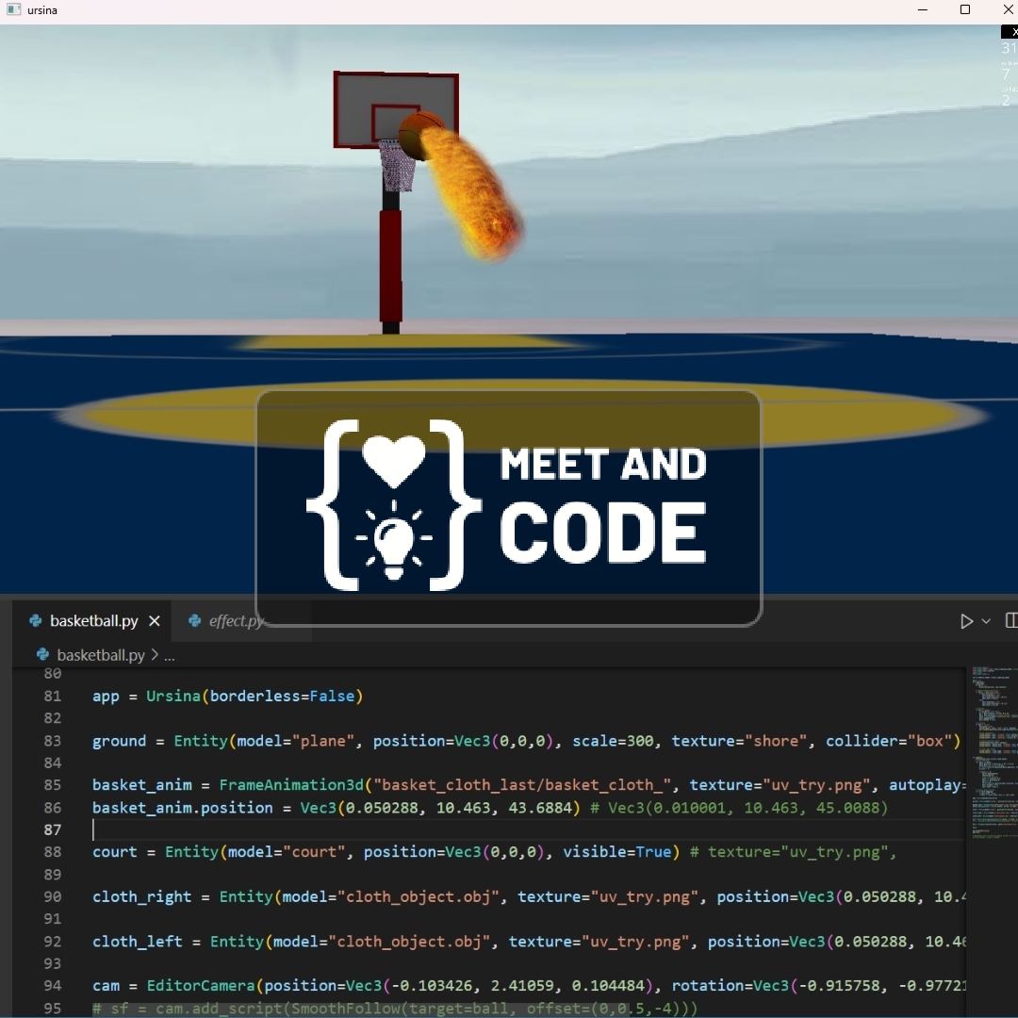Click "cloth_right" on line 90
This screenshot has height=1018, width=1018.
click(142, 896)
